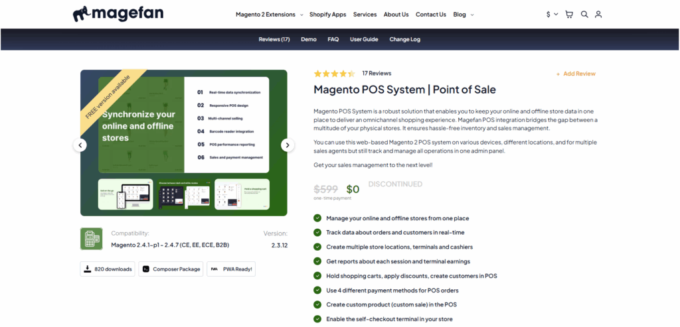Click the version number 2.3.12
The width and height of the screenshot is (680, 327).
tap(280, 245)
